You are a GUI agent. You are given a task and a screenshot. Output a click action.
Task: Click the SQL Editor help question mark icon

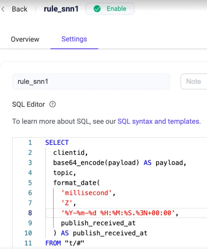coord(52,104)
